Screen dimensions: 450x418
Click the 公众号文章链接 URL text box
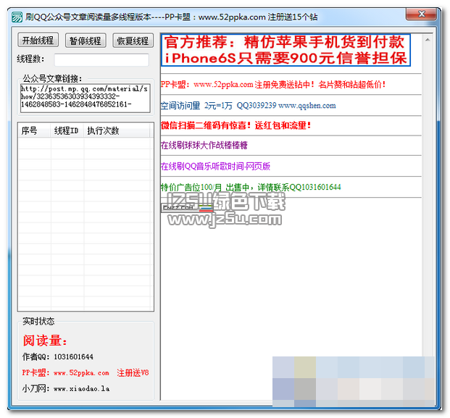86,98
